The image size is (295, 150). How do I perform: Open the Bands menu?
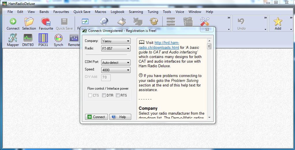pyautogui.click(x=44, y=11)
